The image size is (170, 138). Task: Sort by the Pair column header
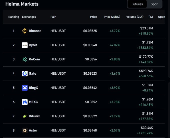click(53, 17)
